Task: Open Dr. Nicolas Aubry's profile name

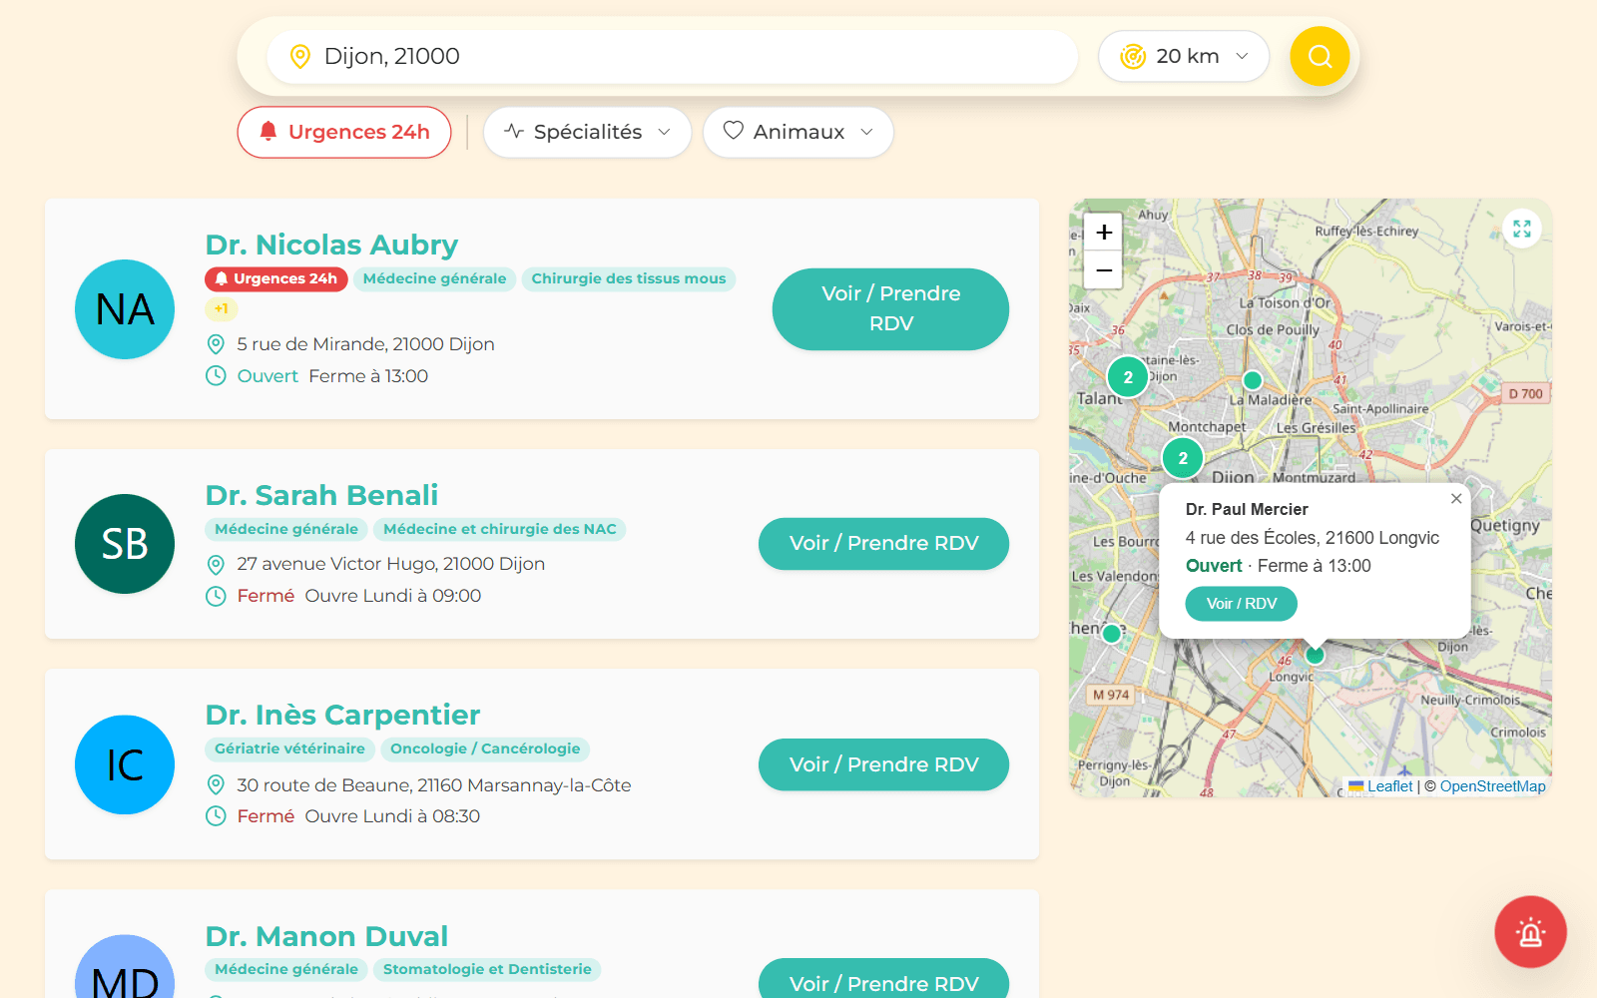Action: tap(331, 245)
